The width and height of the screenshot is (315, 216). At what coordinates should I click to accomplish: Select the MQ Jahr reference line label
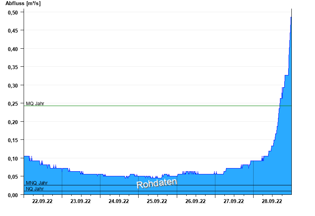click(35, 104)
